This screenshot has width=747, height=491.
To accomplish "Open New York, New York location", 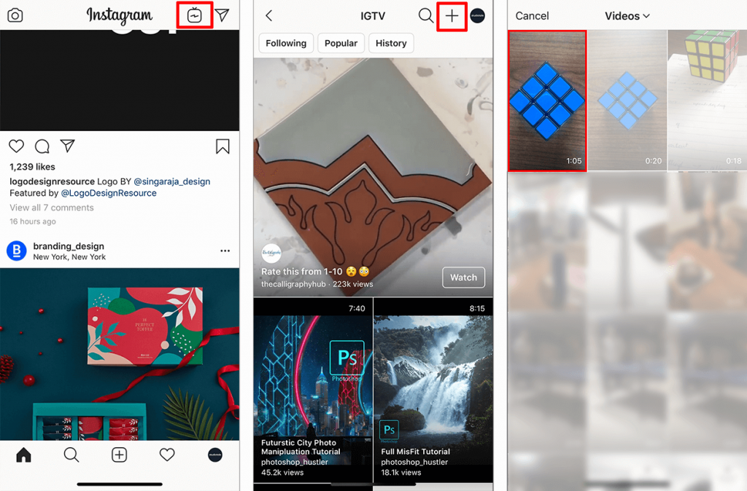I will pos(69,257).
